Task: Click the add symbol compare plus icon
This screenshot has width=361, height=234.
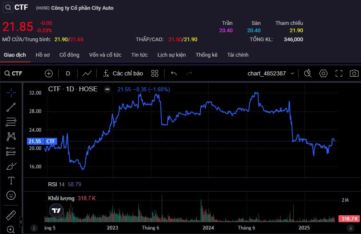Action: pyautogui.click(x=49, y=73)
